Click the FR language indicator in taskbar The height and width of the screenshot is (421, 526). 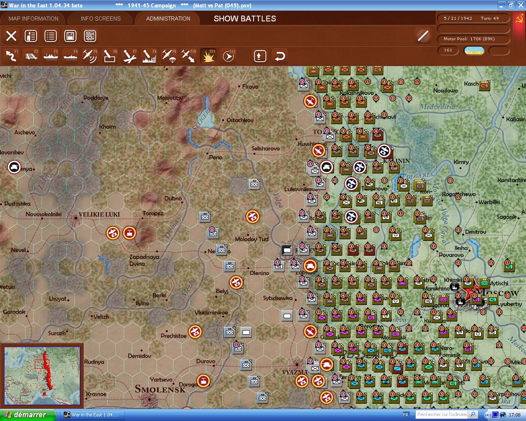pyautogui.click(x=406, y=415)
